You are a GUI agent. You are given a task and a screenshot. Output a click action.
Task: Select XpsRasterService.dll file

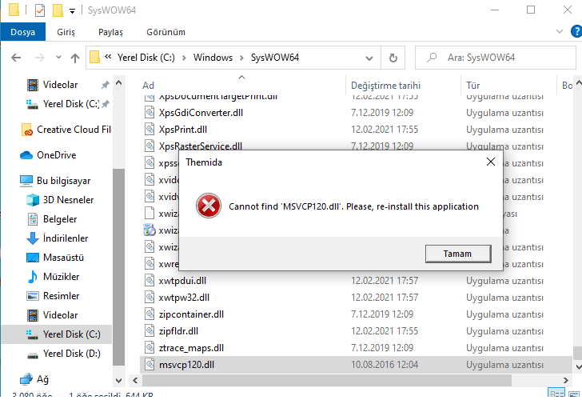coord(201,146)
